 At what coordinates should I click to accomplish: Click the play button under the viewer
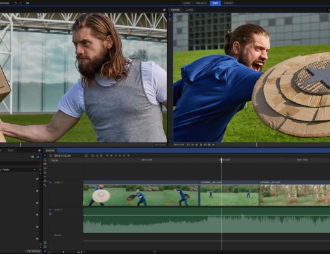(213, 145)
